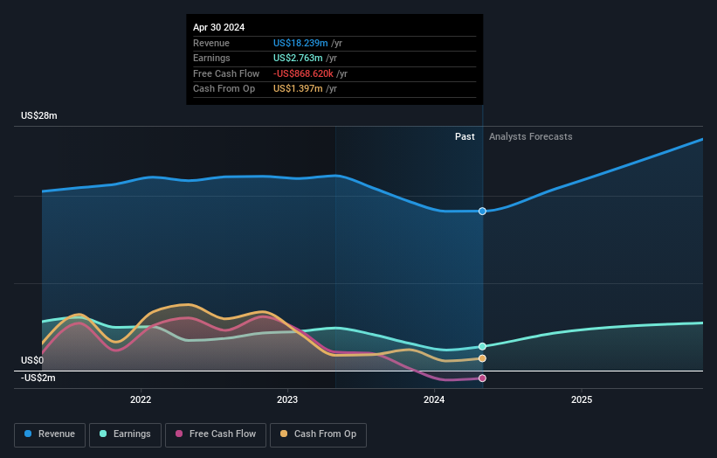Click the 2024 x-axis label
The width and height of the screenshot is (717, 458).
coord(434,399)
